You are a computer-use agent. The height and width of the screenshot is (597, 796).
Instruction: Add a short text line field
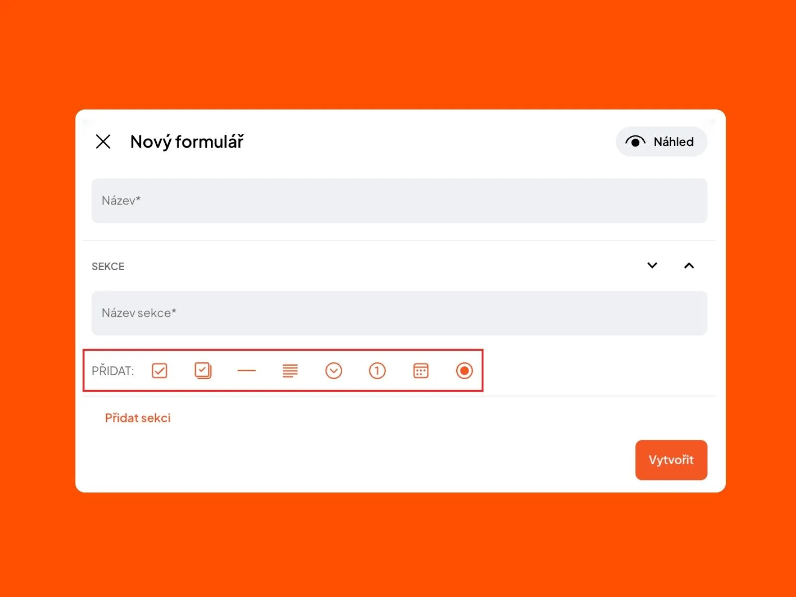[x=246, y=371]
